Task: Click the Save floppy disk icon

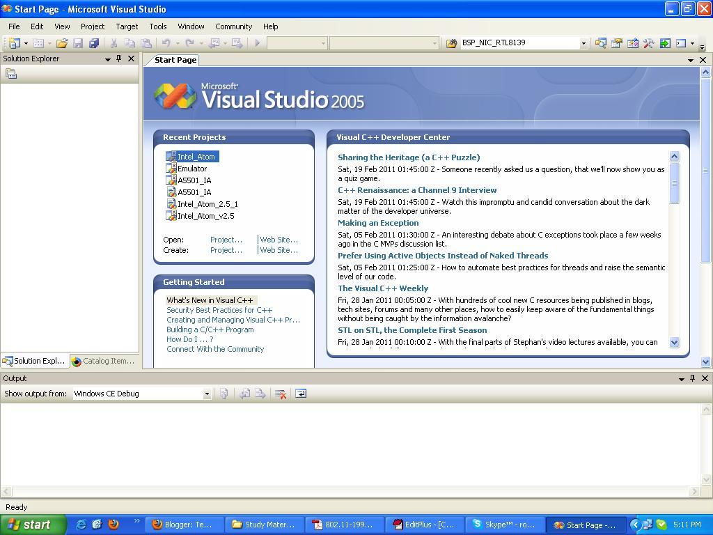Action: (x=78, y=43)
